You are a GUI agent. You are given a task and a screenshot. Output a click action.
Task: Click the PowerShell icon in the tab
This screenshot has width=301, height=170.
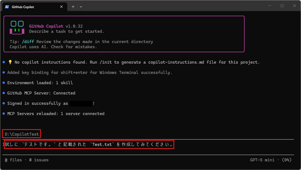tap(7, 7)
